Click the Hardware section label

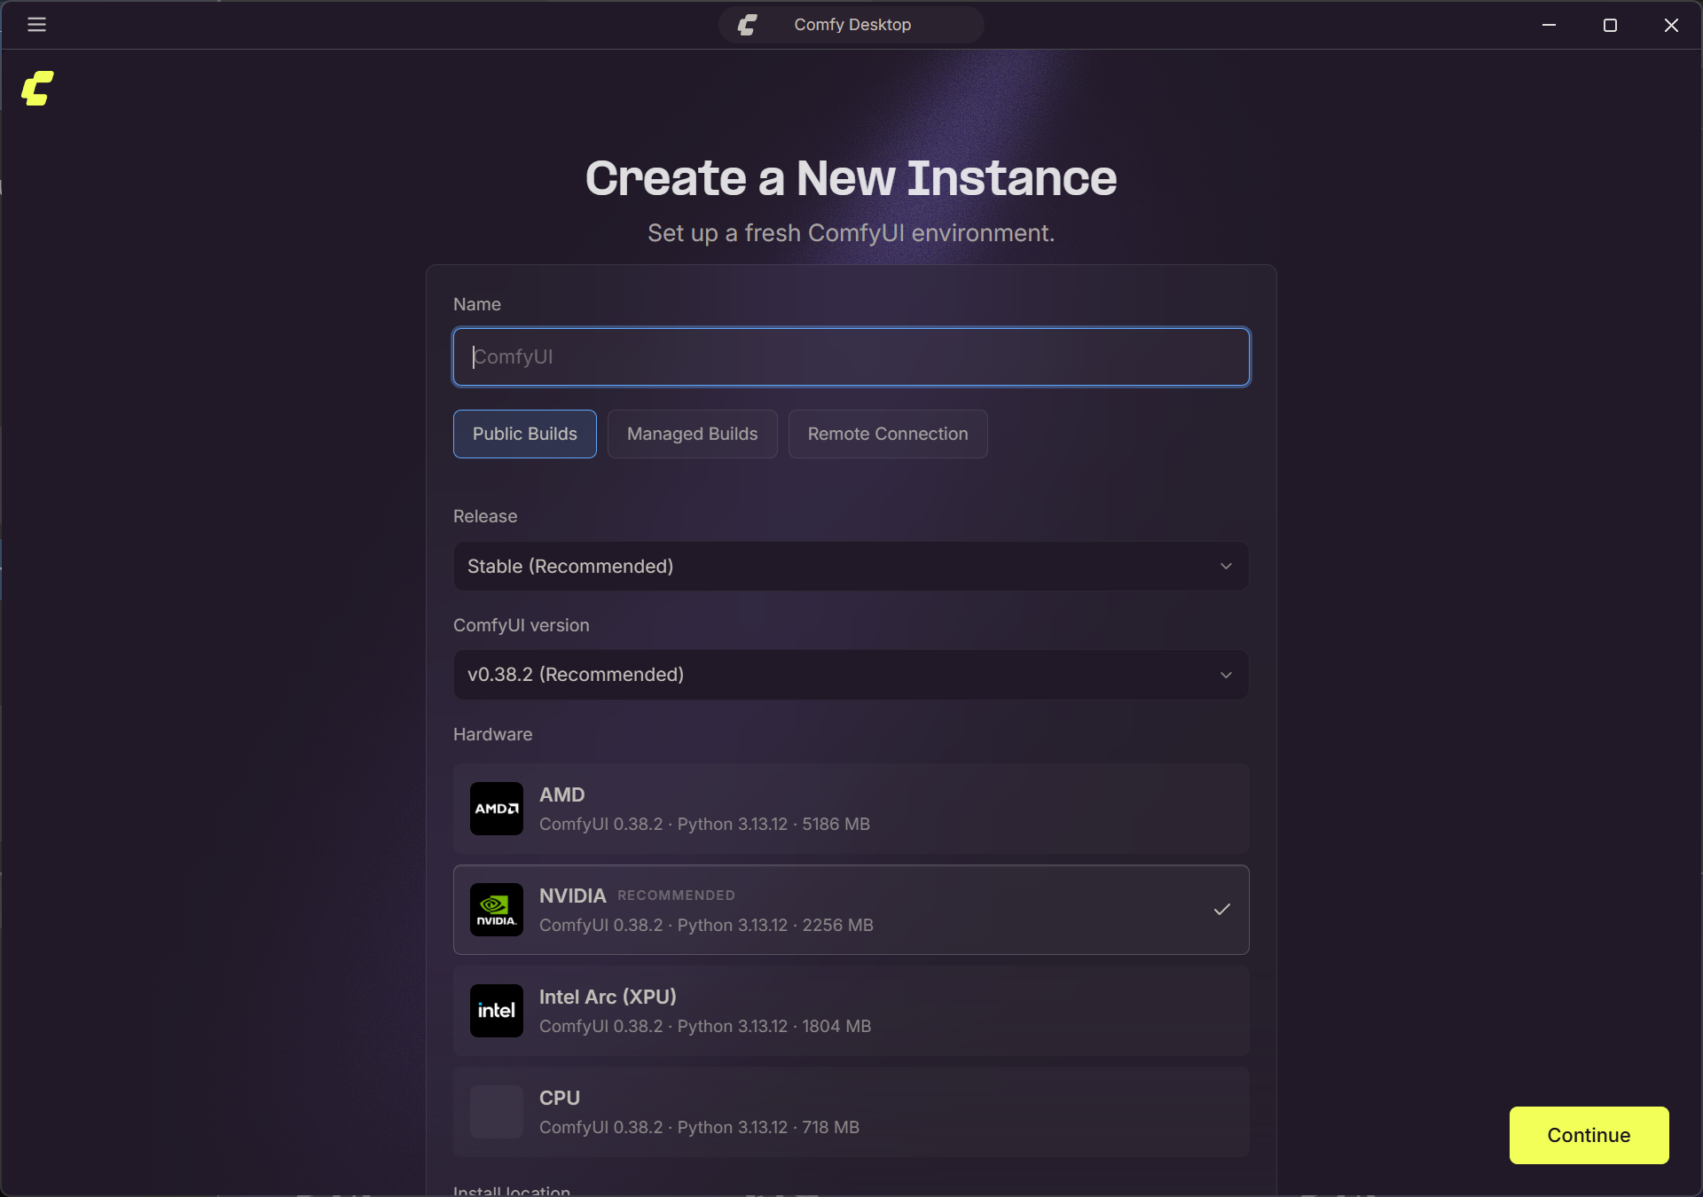[493, 734]
